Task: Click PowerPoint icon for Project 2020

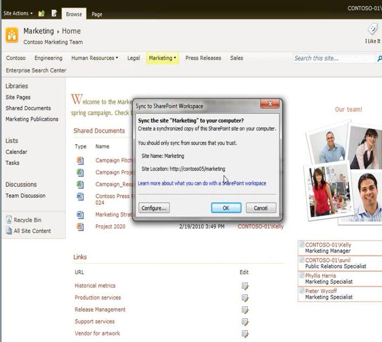Action: tap(80, 226)
